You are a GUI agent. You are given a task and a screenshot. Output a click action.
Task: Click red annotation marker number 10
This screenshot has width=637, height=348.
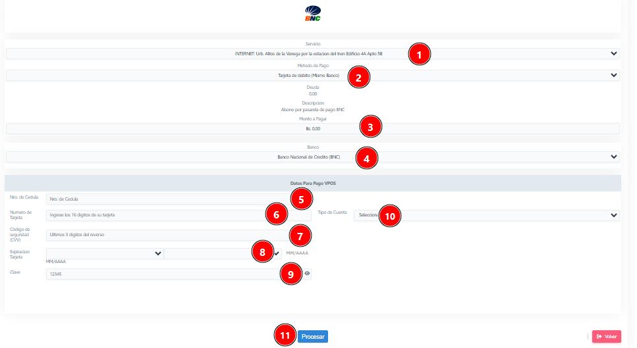pyautogui.click(x=391, y=216)
